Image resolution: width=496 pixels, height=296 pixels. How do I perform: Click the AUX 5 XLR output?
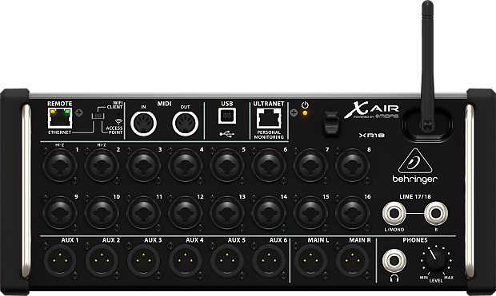click(x=227, y=261)
